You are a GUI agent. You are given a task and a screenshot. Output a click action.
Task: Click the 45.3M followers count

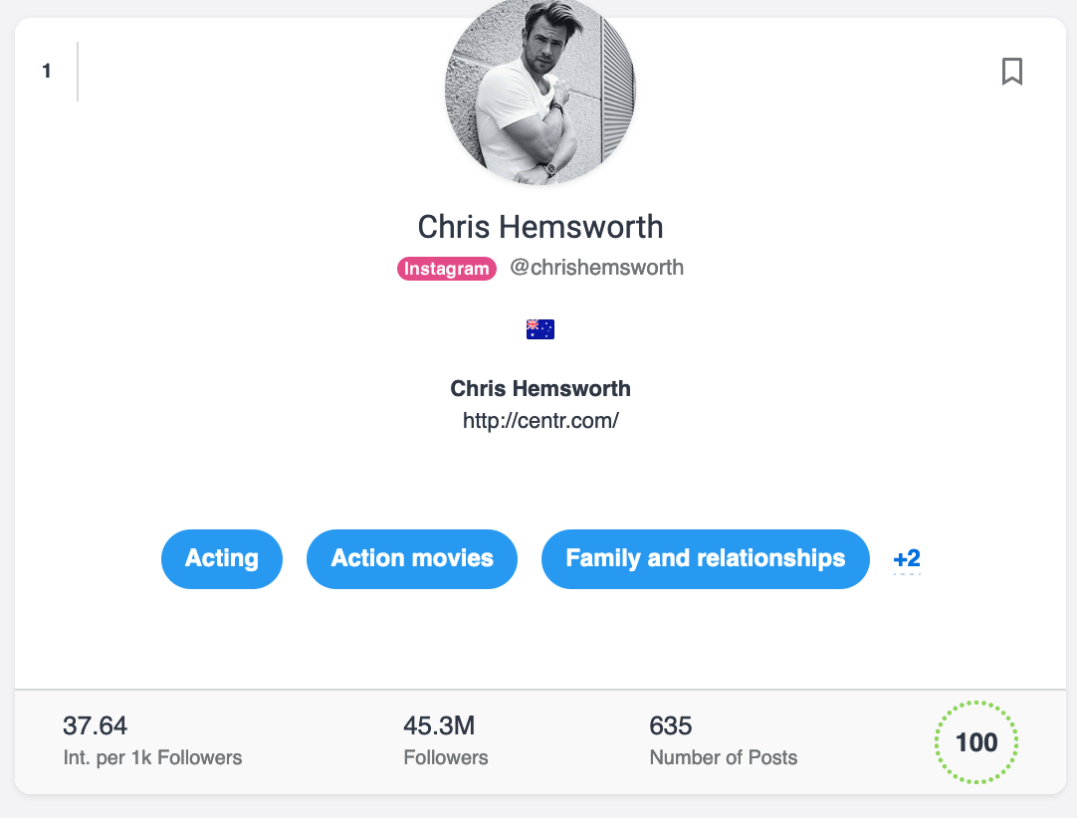point(438,725)
